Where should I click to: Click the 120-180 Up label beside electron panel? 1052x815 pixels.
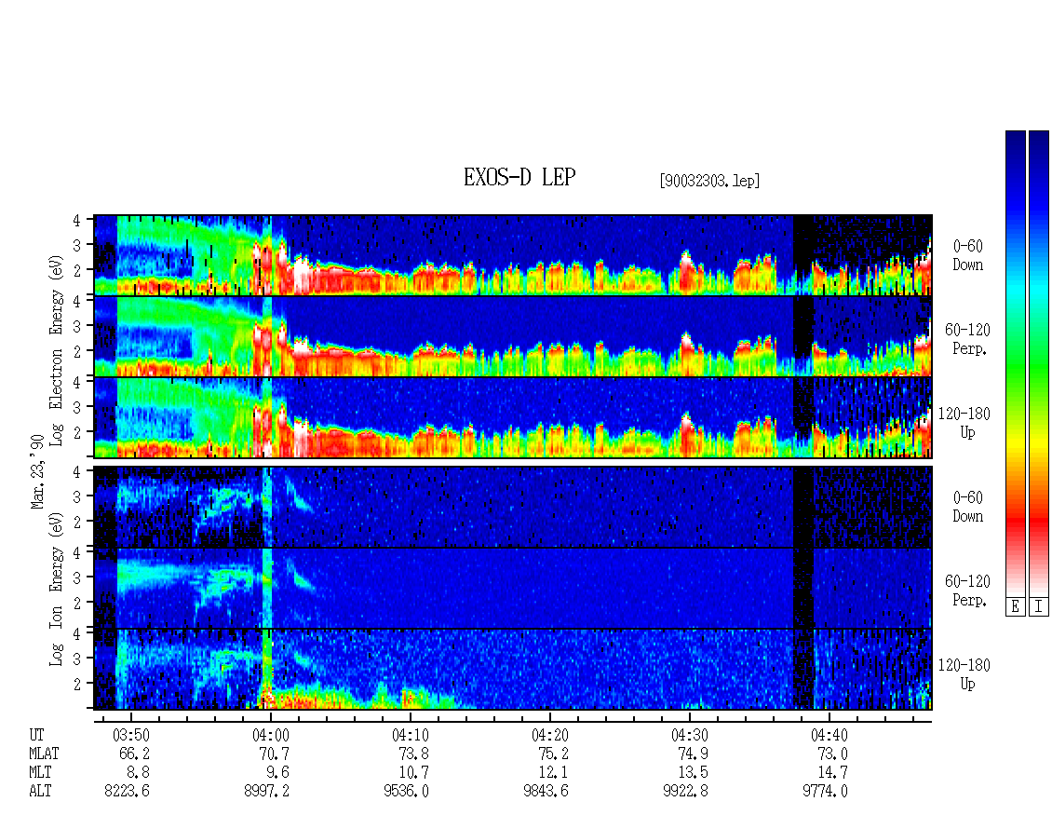[x=964, y=423]
